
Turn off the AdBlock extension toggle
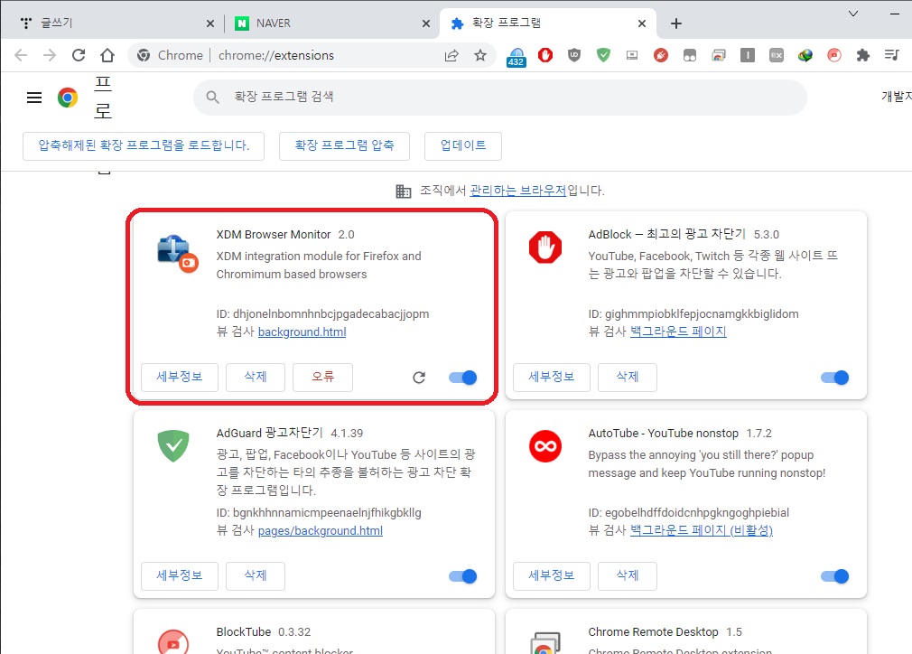click(x=834, y=378)
